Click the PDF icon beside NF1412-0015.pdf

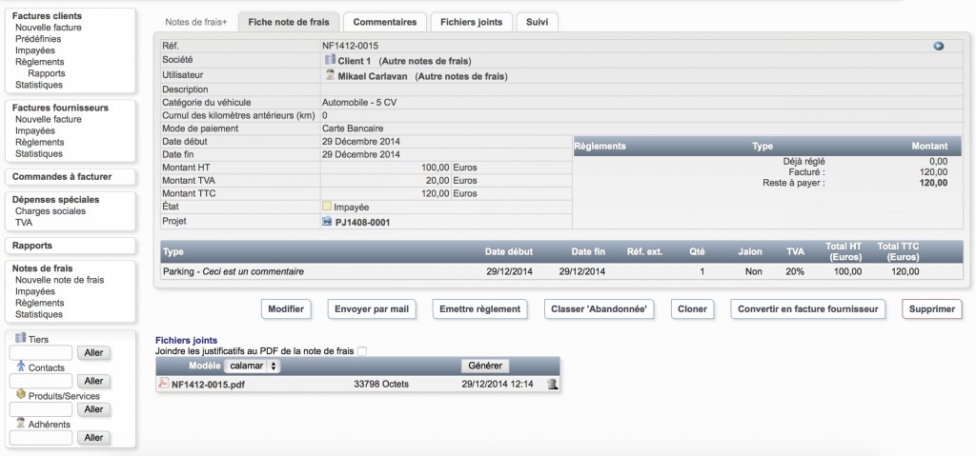[164, 384]
